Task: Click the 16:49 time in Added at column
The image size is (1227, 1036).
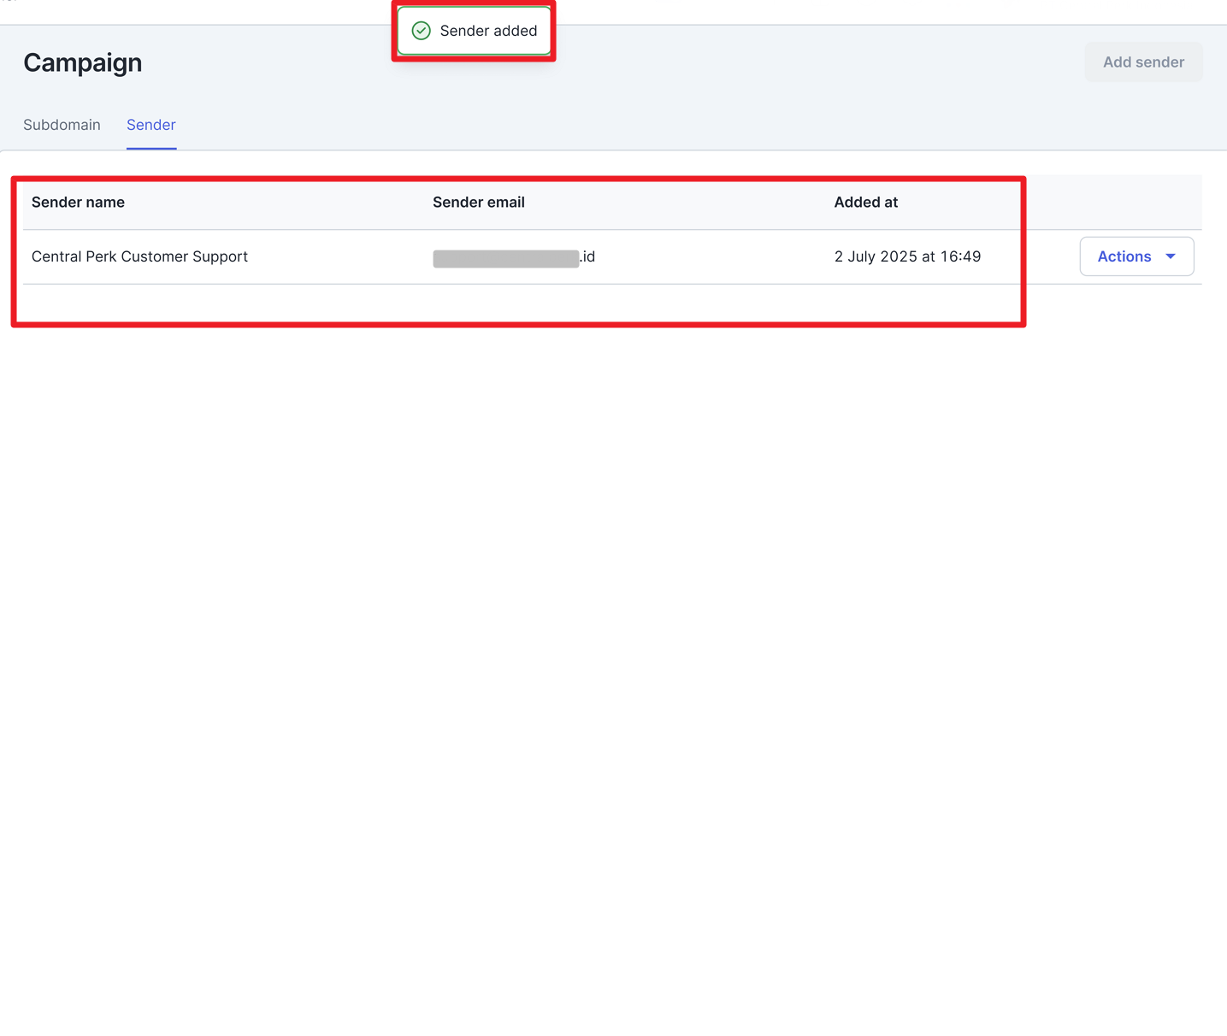Action: click(960, 256)
